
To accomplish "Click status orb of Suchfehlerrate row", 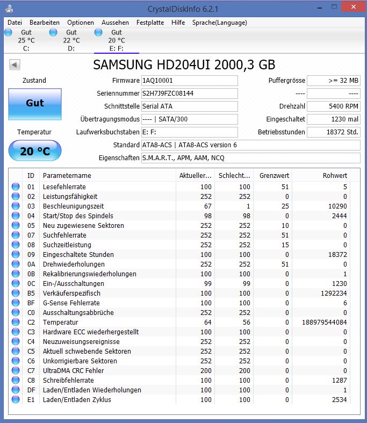I will 16,235.
